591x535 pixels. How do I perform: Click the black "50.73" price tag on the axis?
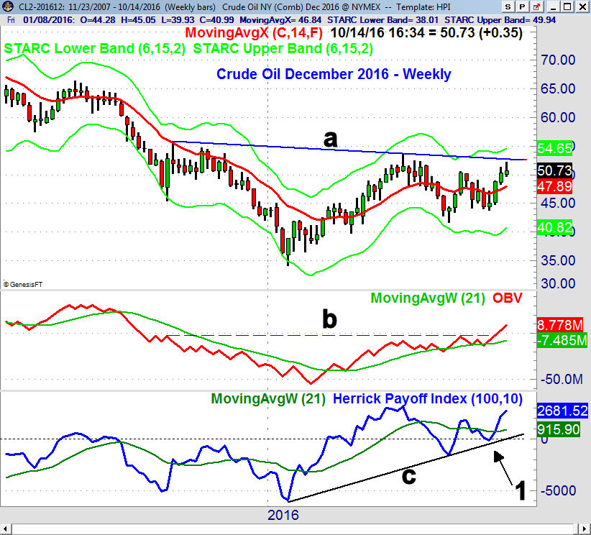coord(554,171)
